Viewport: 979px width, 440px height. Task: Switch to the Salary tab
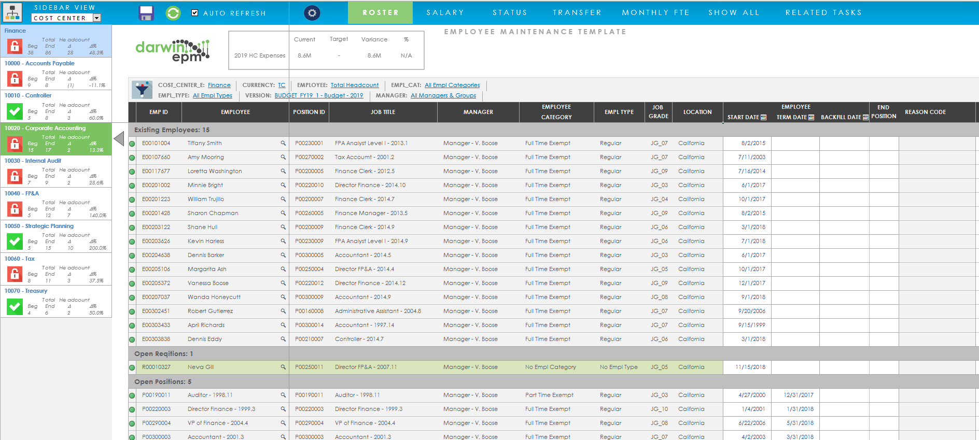[445, 12]
